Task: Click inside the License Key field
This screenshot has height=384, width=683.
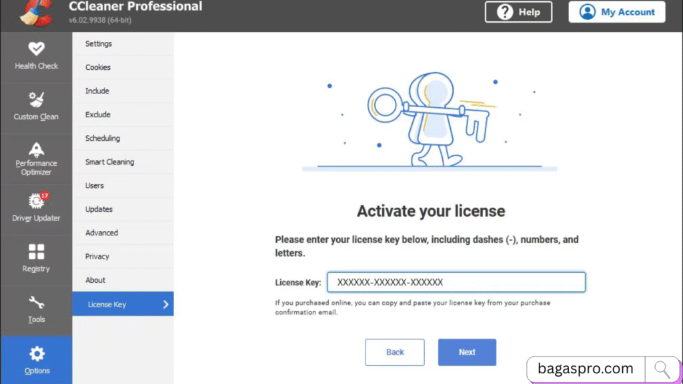Action: tap(456, 281)
